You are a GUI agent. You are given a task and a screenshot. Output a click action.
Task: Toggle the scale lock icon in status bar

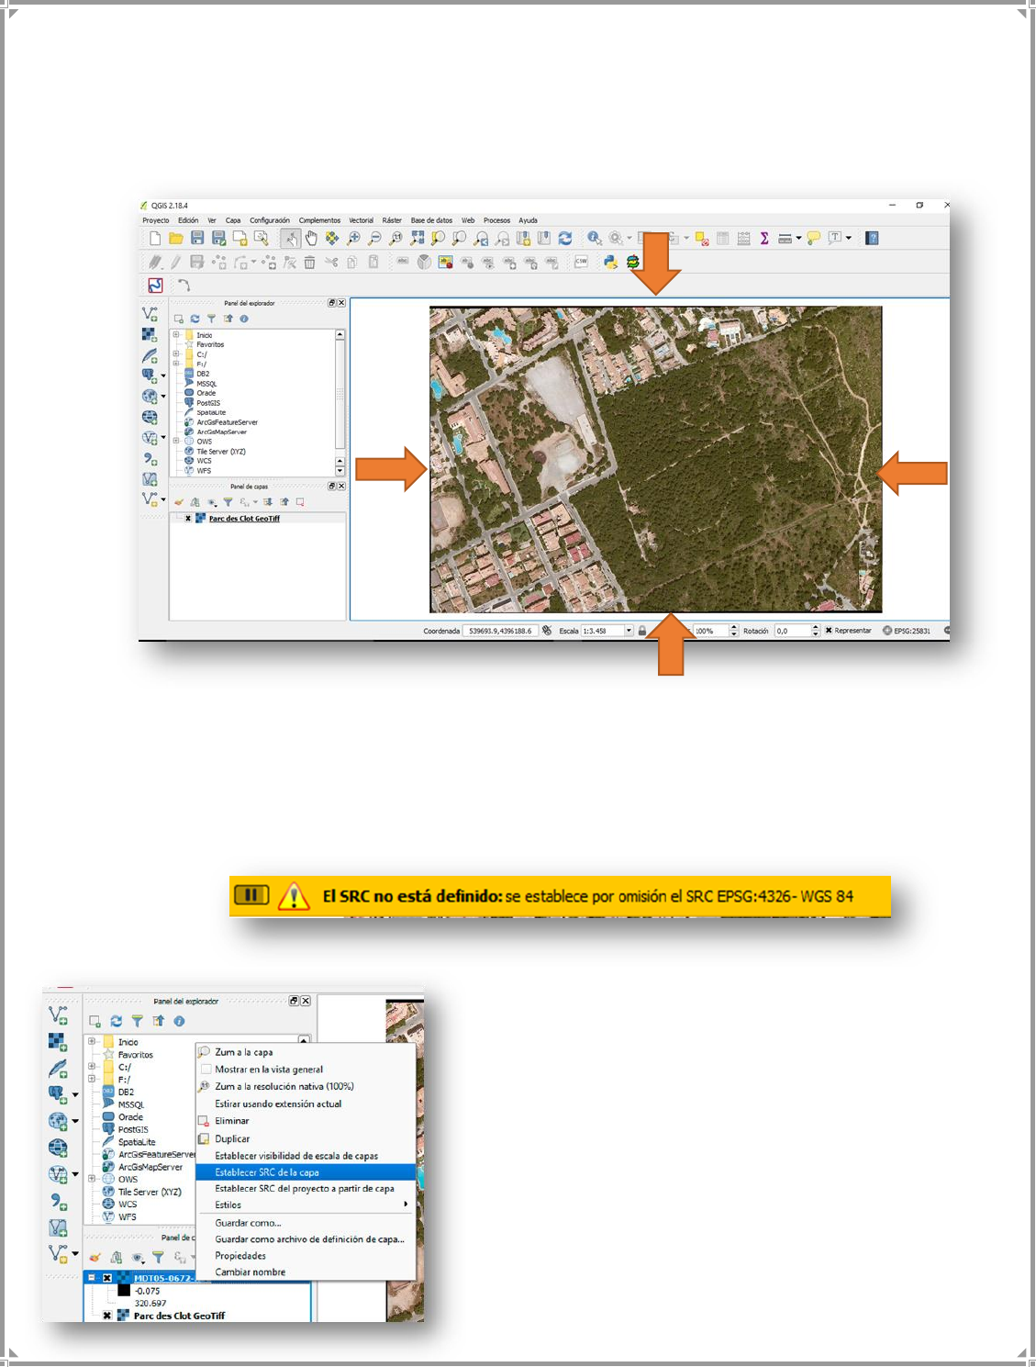point(642,631)
